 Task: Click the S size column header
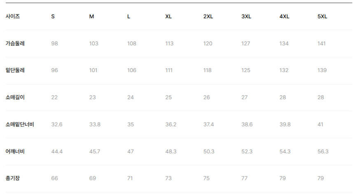[53, 17]
